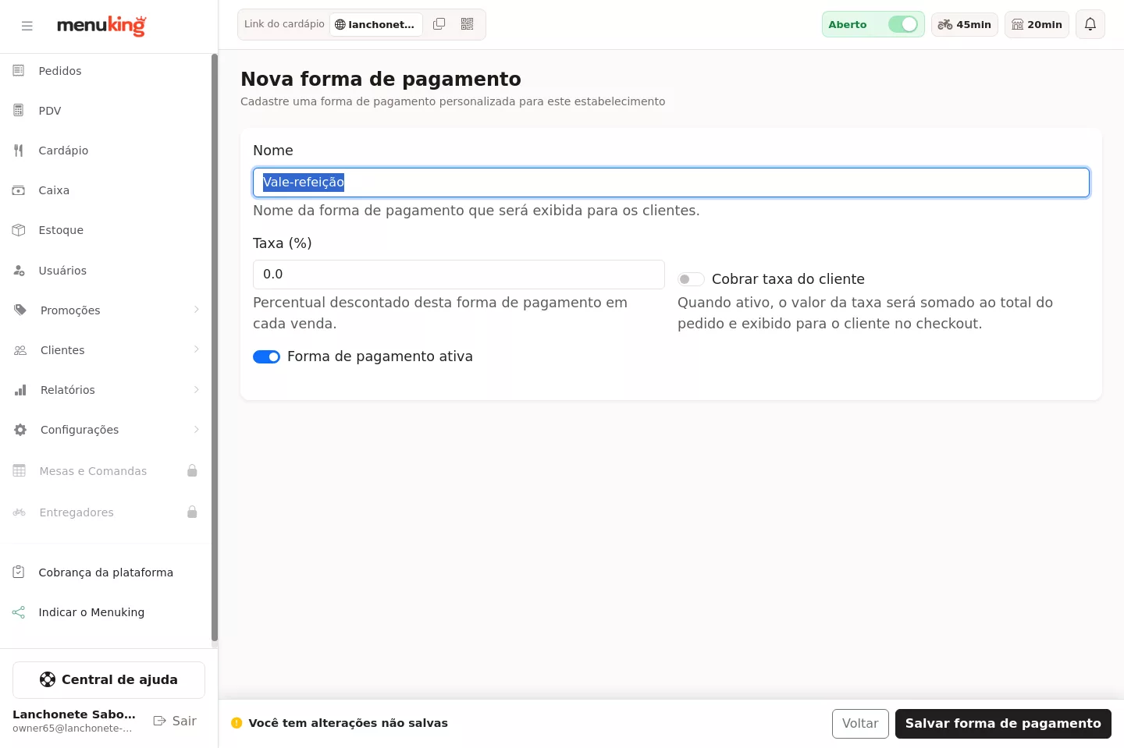Click the Promoções tag icon
Screen dimensions: 1124x748
20,310
